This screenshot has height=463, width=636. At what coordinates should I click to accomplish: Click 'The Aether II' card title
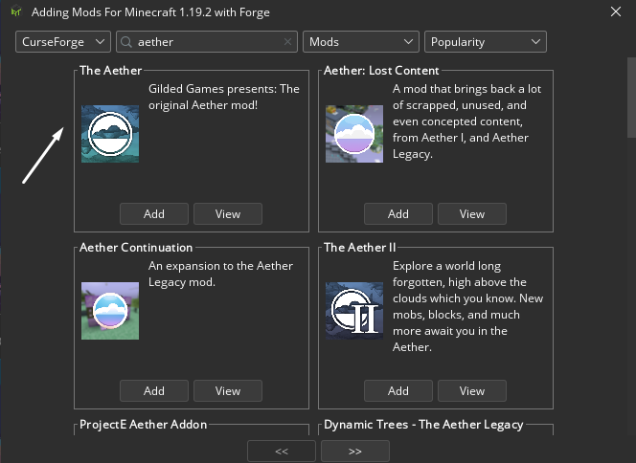coord(360,248)
